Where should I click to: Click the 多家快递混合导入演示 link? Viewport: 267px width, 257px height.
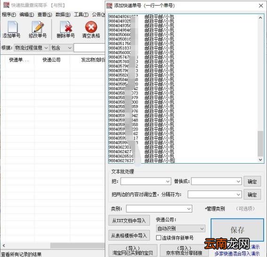(x=237, y=254)
